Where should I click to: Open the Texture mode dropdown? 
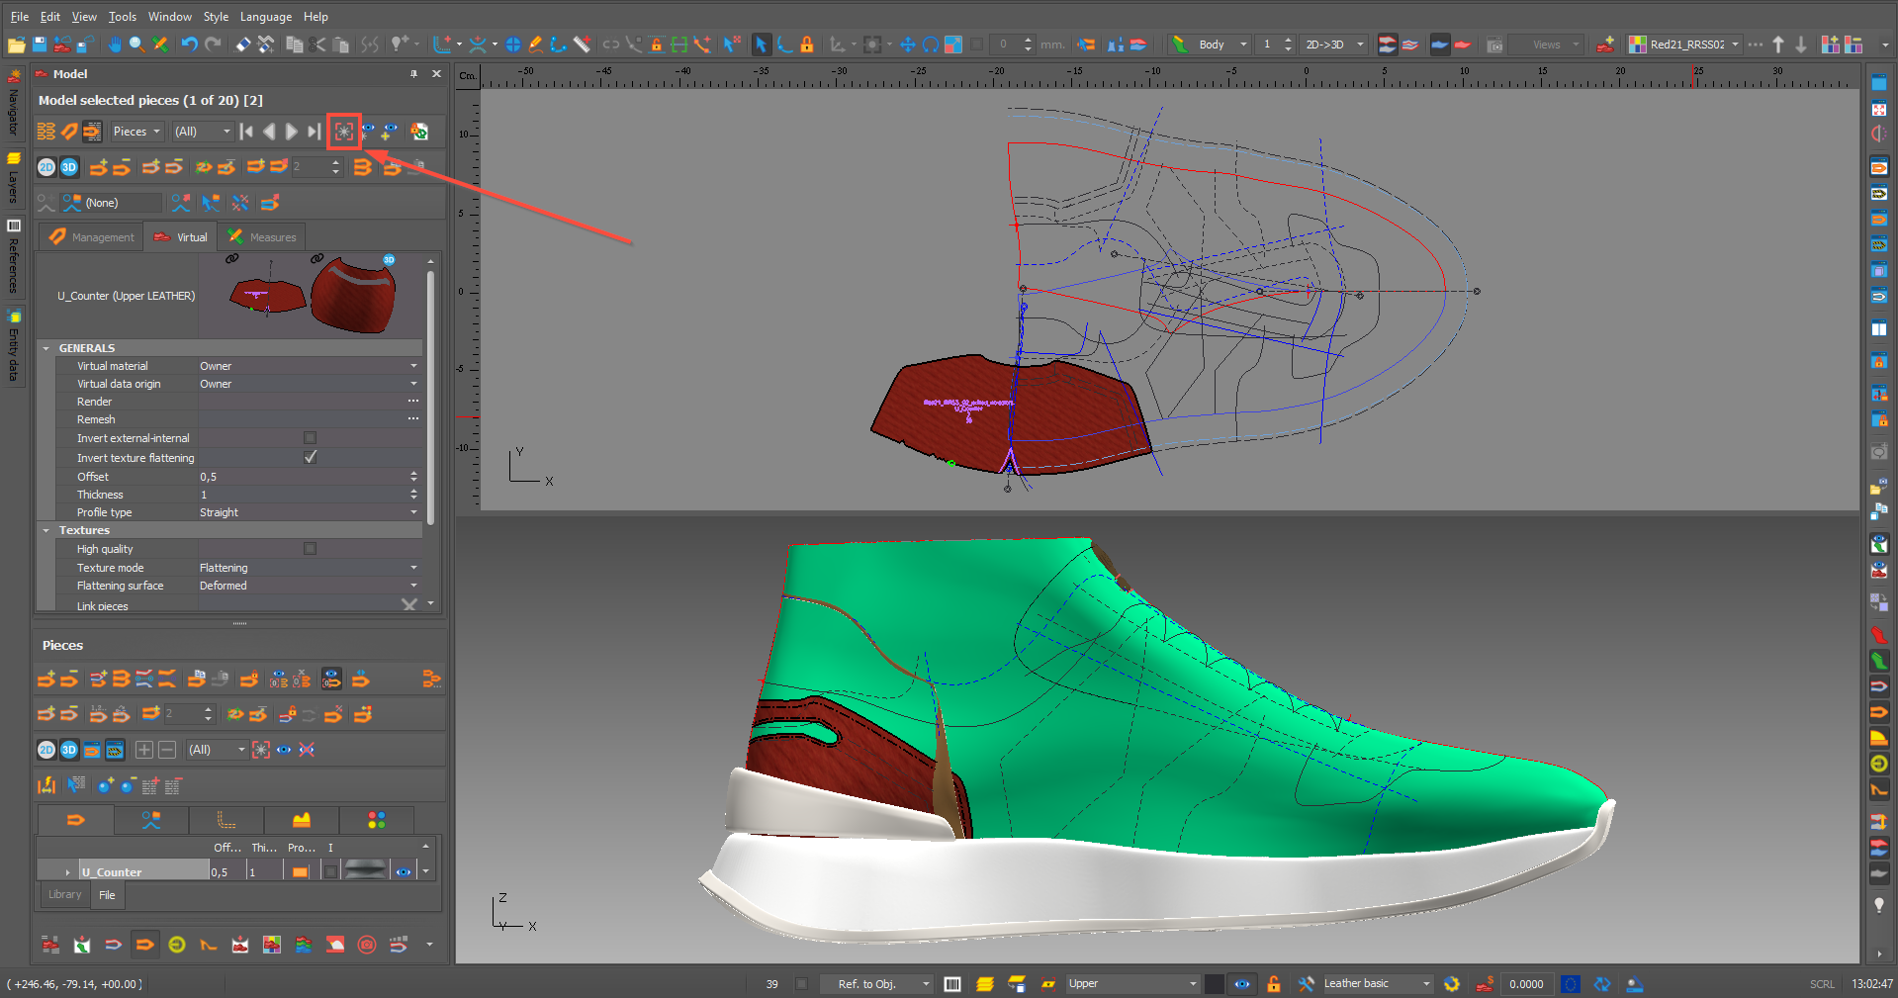coord(413,568)
